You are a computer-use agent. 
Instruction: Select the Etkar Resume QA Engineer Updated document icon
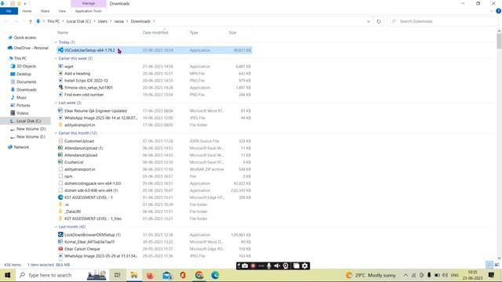click(x=60, y=110)
